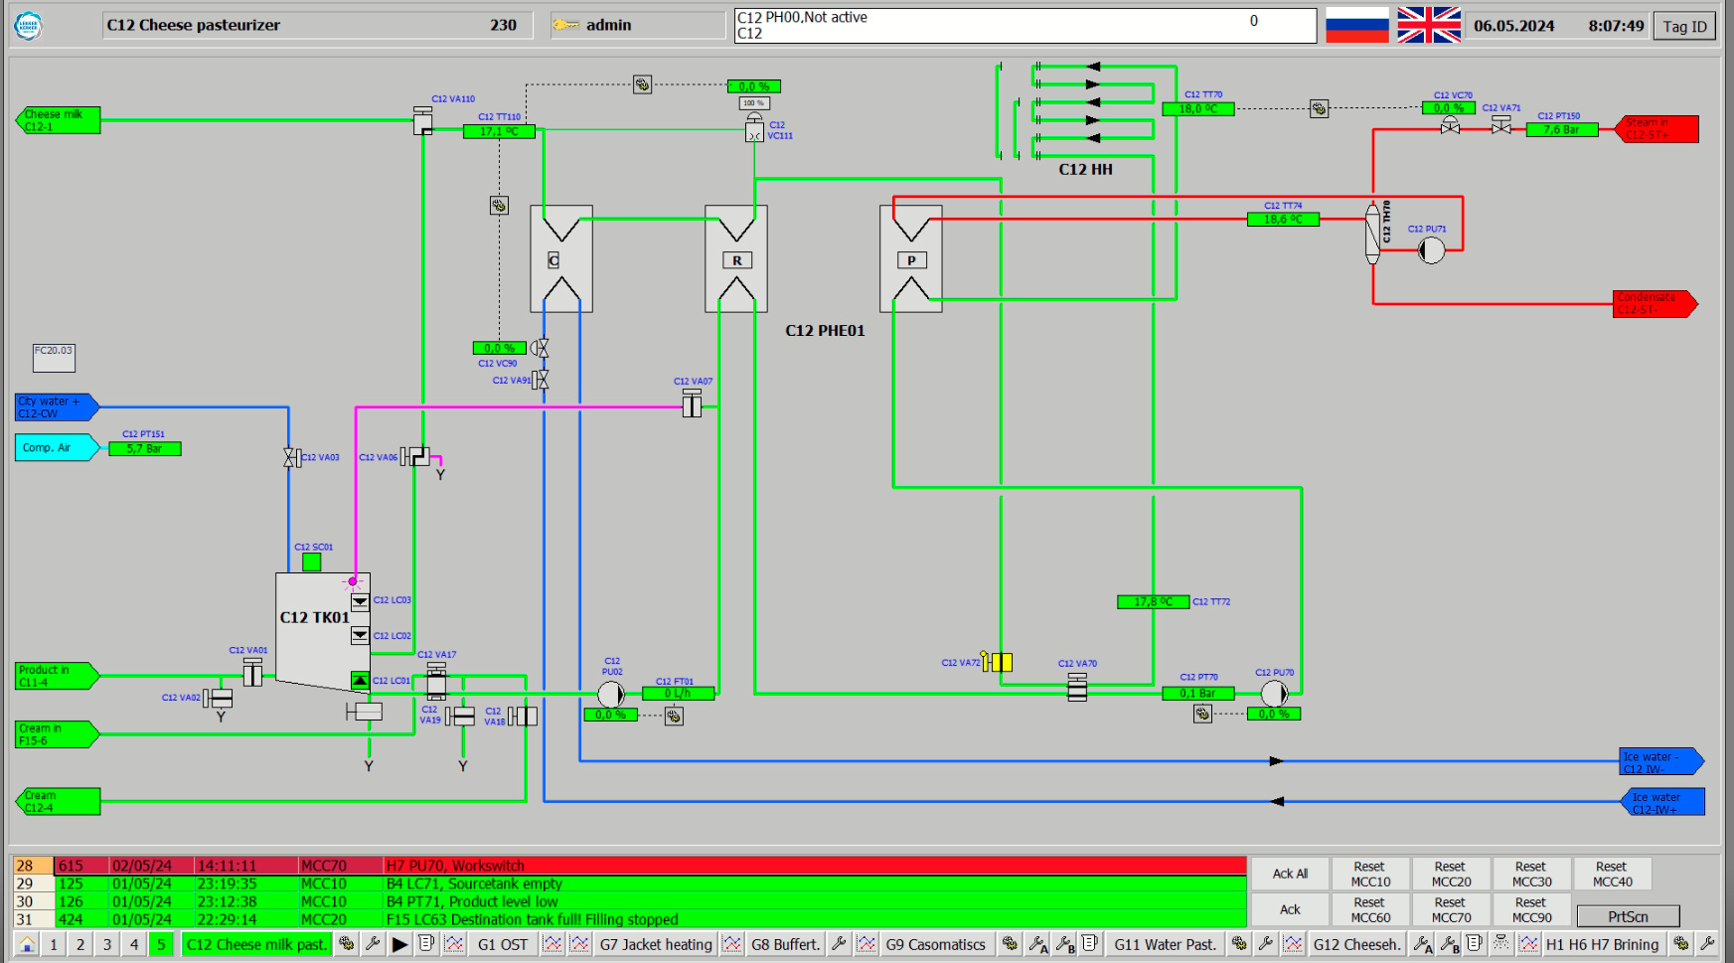Screen dimensions: 1734x963
Task: Open the C12 FT01 flow value field
Action: [x=678, y=694]
